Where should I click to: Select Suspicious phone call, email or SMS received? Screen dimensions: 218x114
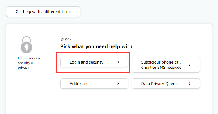click(x=166, y=65)
